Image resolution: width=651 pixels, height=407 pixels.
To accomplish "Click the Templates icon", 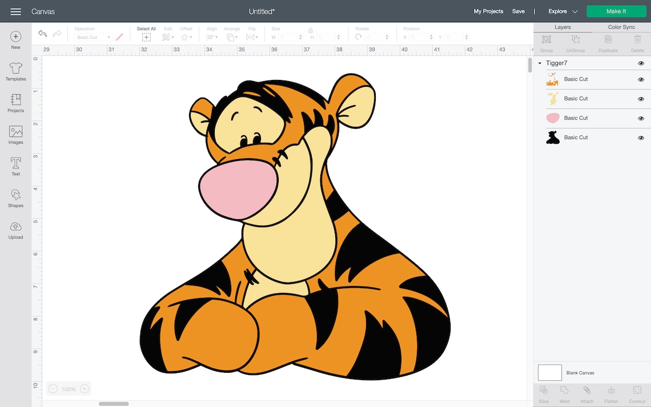I will (15, 70).
